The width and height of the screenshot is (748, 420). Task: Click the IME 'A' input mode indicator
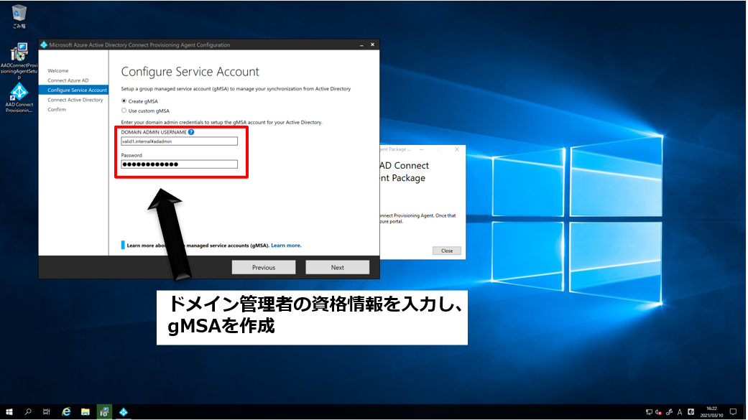680,412
